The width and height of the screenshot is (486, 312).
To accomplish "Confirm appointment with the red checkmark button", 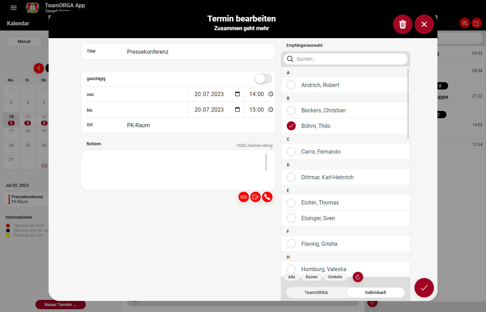I will 424,288.
